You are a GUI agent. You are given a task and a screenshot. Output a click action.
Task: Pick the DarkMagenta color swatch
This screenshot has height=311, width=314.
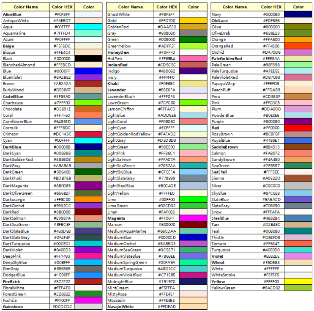89,185
